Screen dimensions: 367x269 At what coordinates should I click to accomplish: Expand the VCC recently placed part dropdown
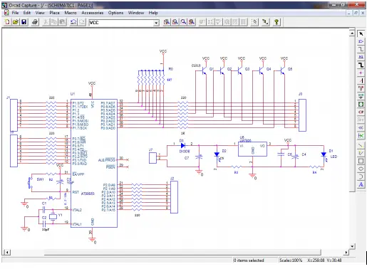click(156, 23)
